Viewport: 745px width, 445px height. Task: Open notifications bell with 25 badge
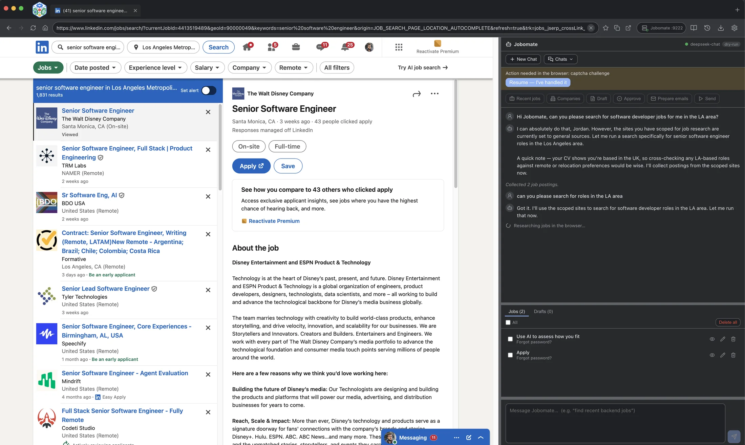346,47
